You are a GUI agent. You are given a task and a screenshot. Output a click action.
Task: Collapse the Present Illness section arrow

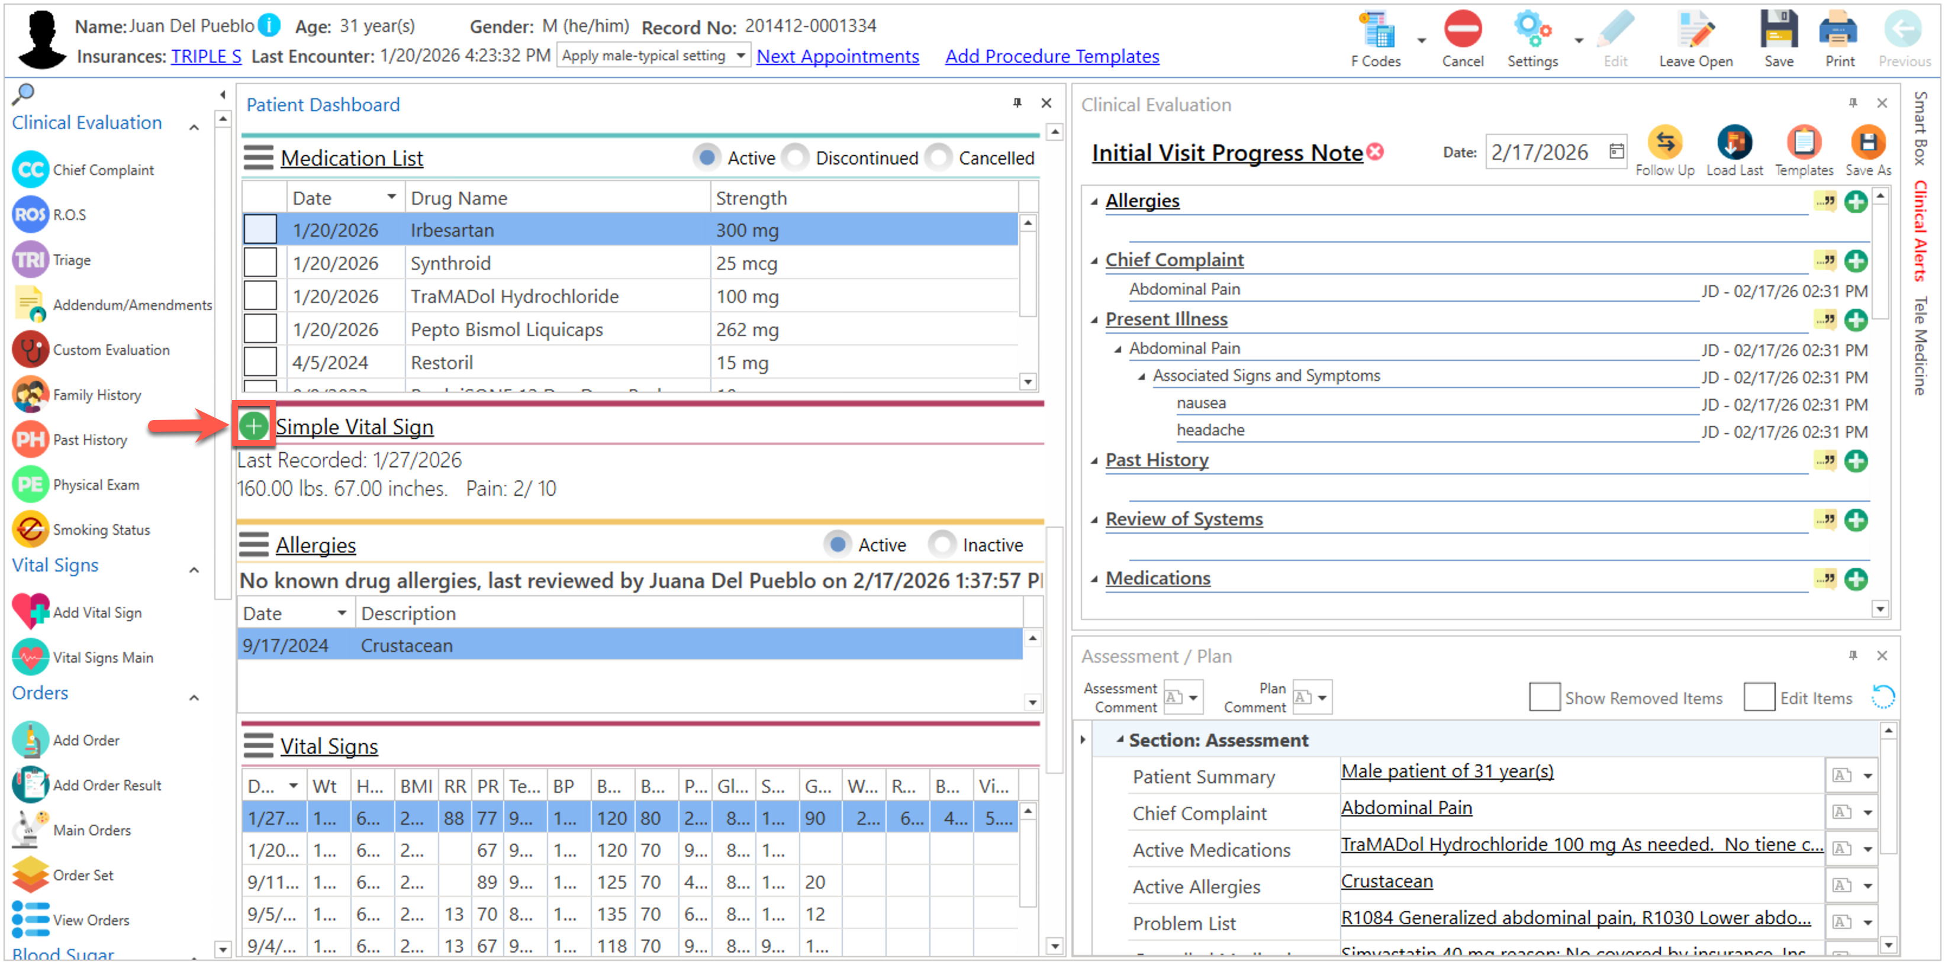1094,320
